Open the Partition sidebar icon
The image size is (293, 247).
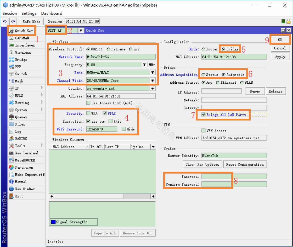[11, 167]
